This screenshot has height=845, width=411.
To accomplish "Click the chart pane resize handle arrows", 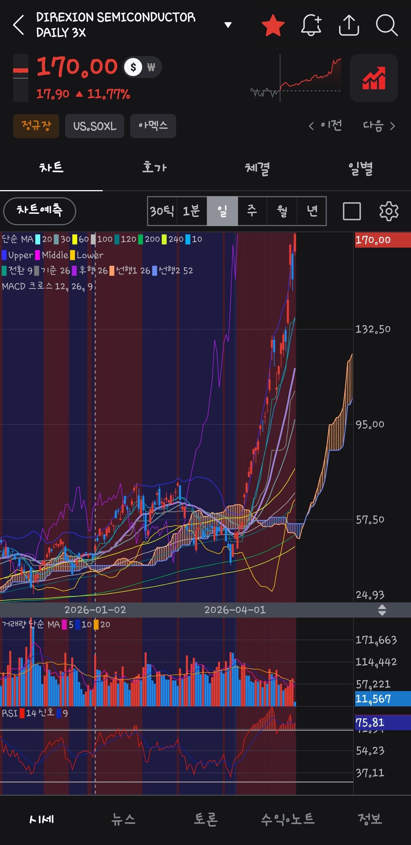I will 382,610.
